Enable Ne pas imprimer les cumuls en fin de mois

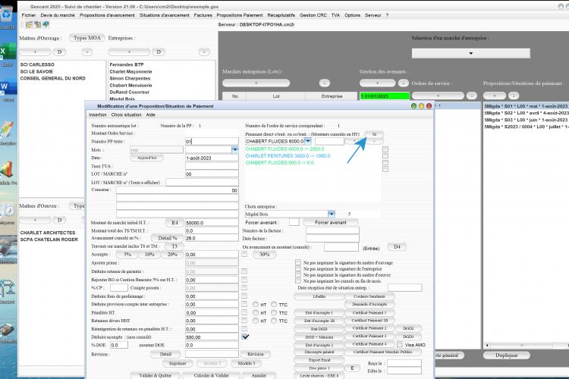click(x=298, y=281)
